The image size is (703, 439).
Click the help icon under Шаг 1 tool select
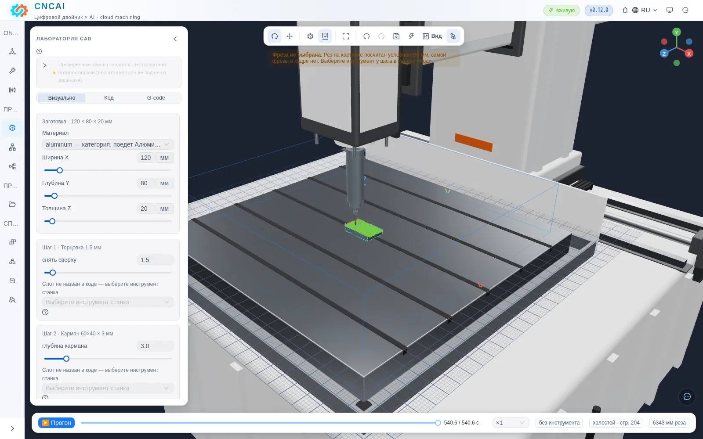point(45,312)
